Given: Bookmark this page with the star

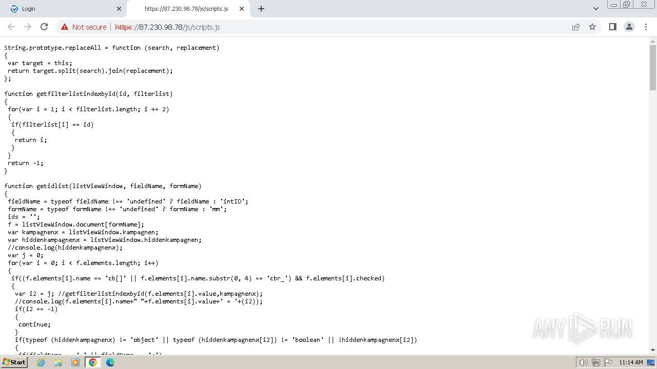Looking at the screenshot, I should pyautogui.click(x=592, y=27).
